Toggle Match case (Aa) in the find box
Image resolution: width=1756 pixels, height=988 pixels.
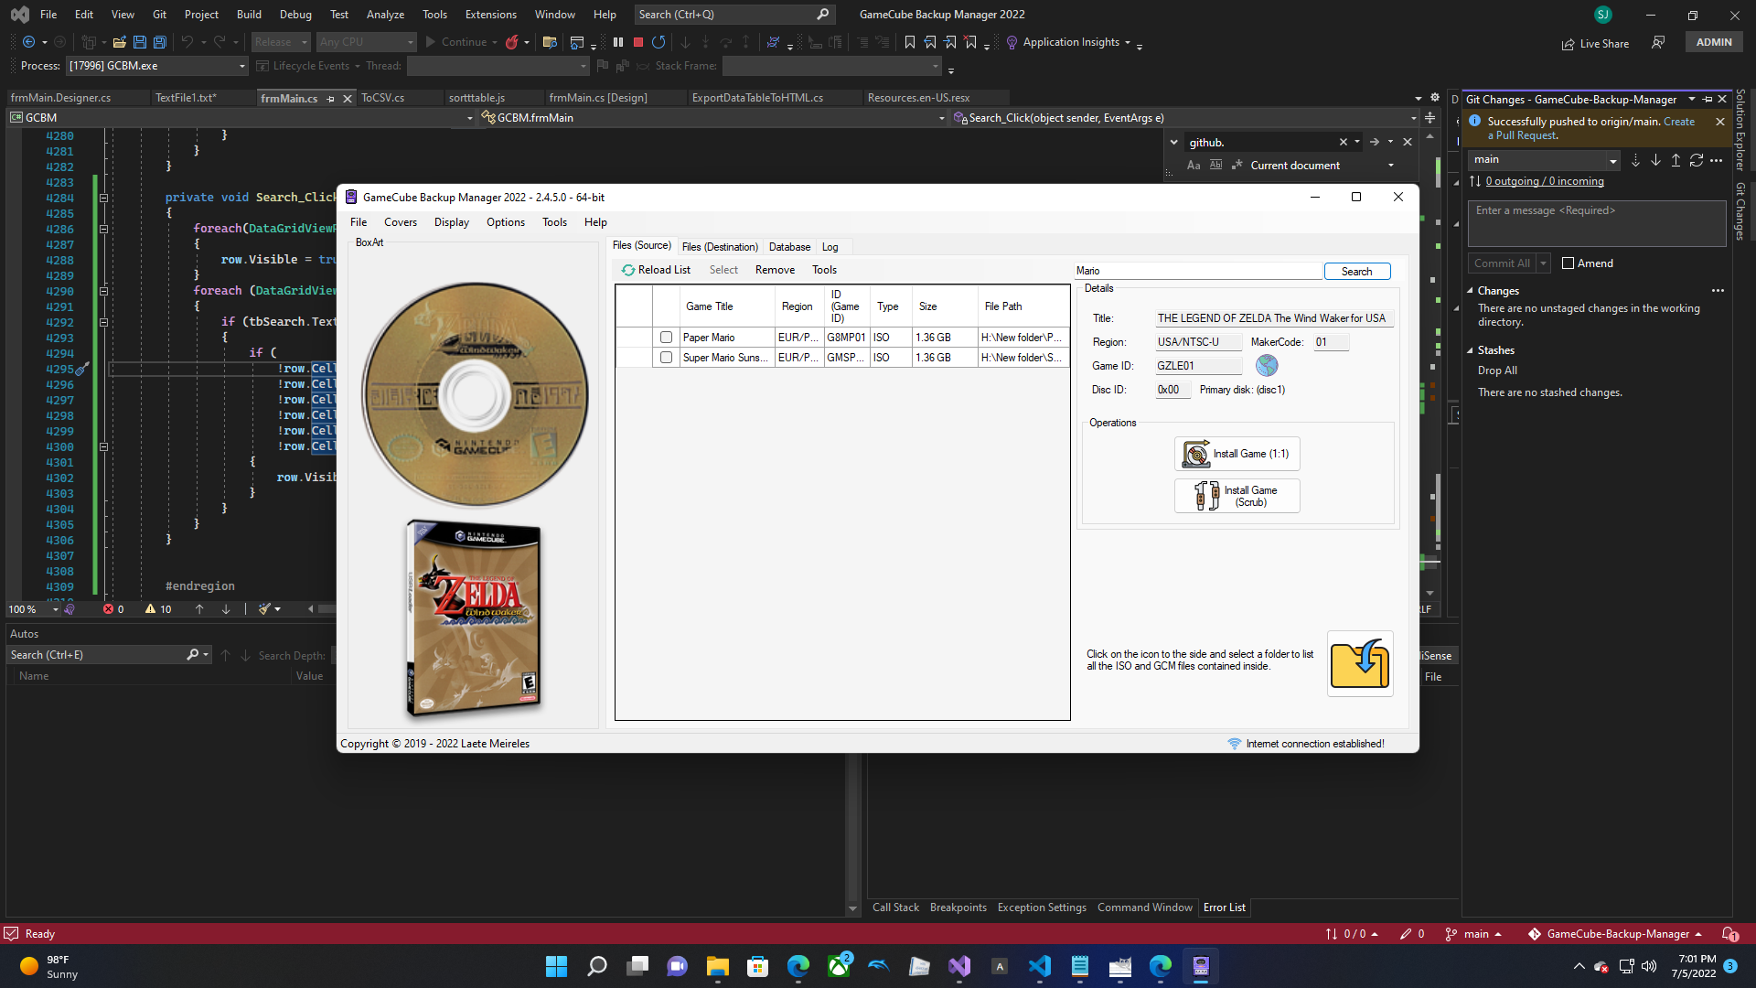point(1194,166)
